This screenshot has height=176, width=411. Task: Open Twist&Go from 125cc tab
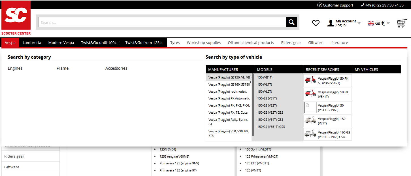144,43
